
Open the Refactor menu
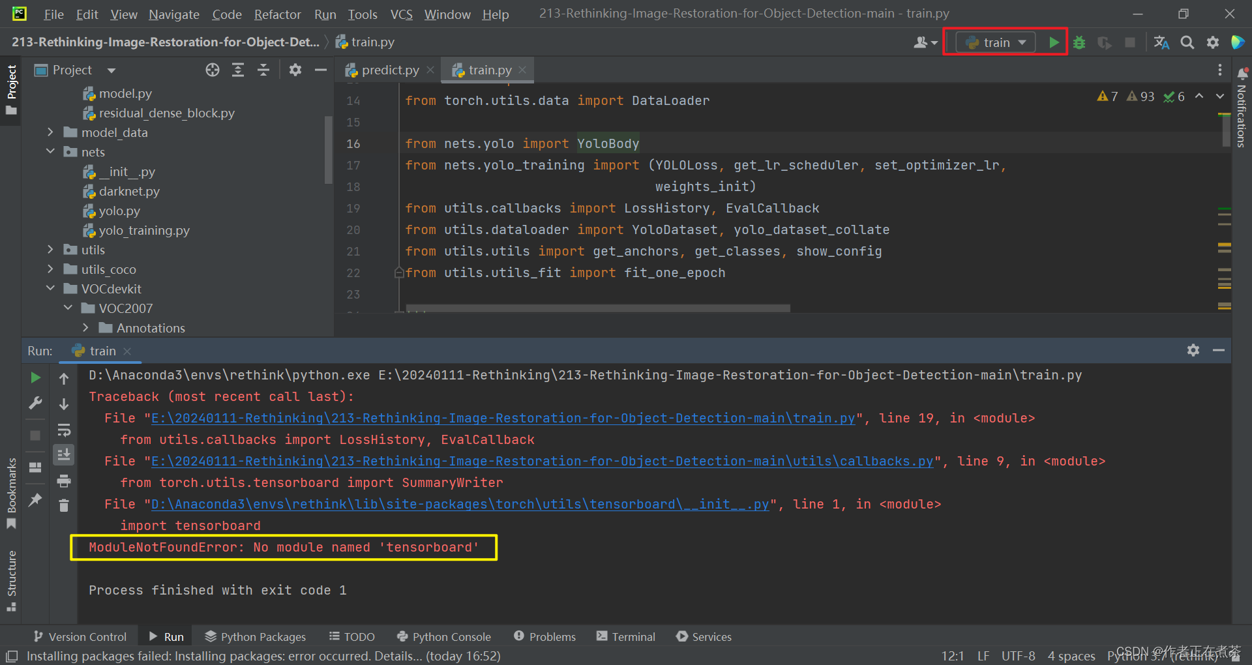pos(277,14)
